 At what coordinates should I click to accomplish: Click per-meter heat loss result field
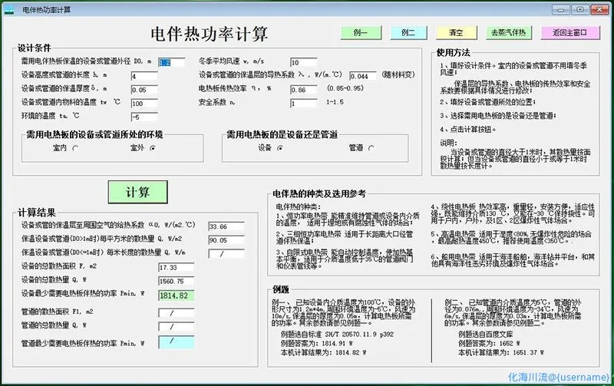(x=226, y=254)
